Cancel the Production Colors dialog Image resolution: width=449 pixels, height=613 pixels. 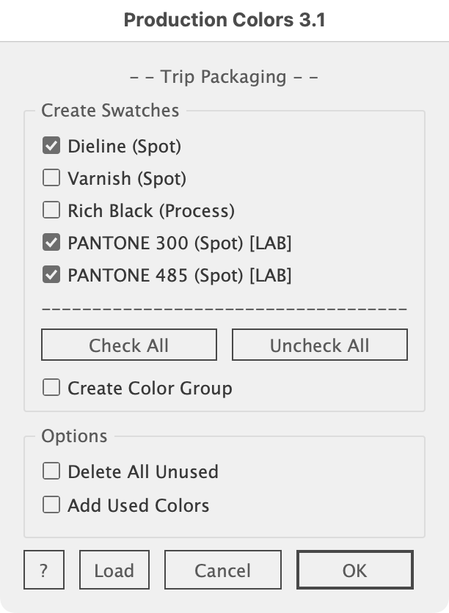222,570
